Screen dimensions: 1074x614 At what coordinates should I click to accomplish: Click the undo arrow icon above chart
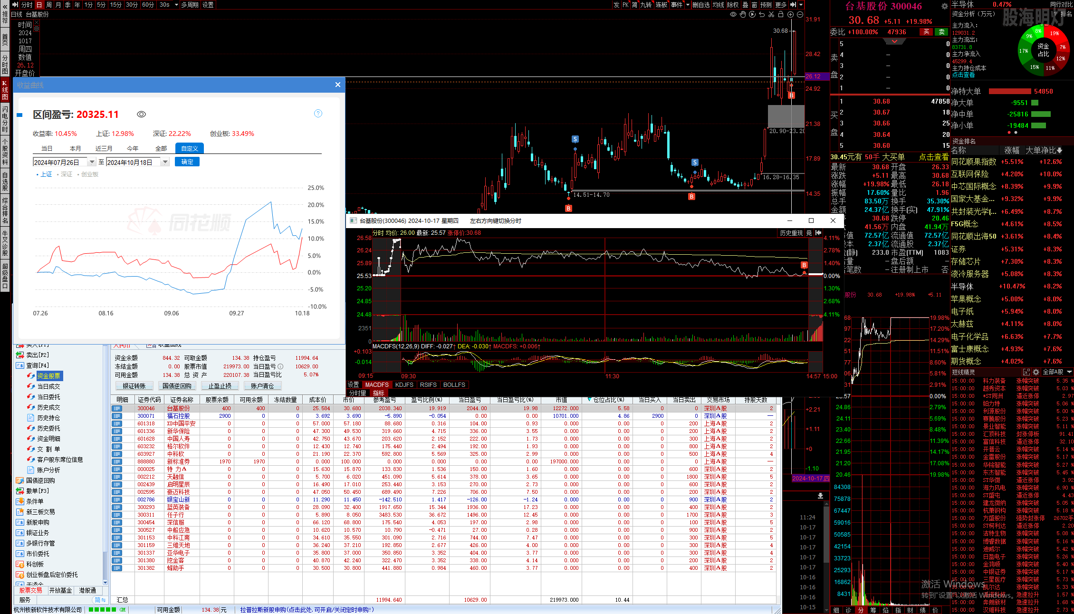tap(762, 14)
